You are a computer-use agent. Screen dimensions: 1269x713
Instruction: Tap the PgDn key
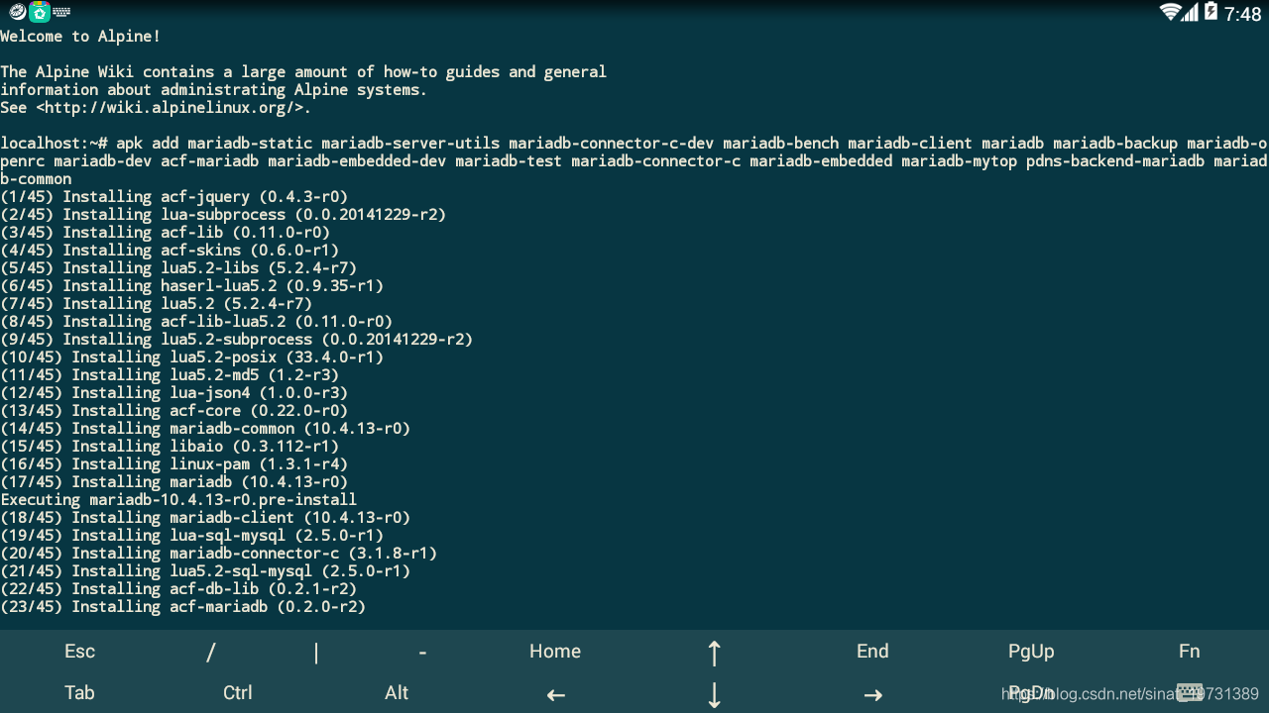pyautogui.click(x=1031, y=692)
